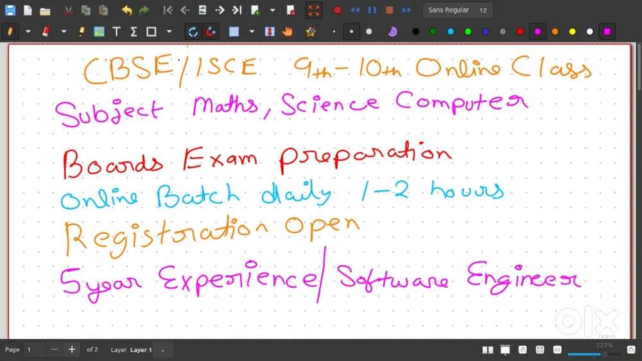
Task: Toggle fullscreen mode
Action: tap(313, 10)
